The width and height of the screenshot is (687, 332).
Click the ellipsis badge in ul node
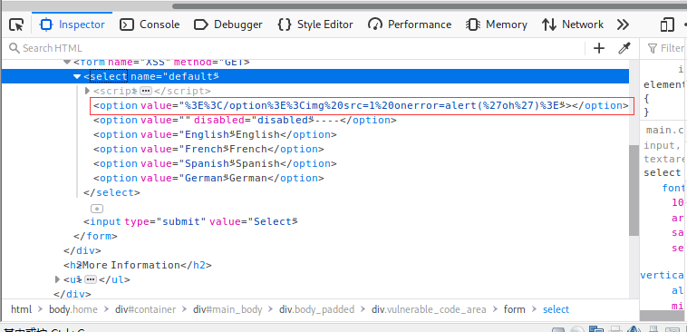(x=91, y=279)
